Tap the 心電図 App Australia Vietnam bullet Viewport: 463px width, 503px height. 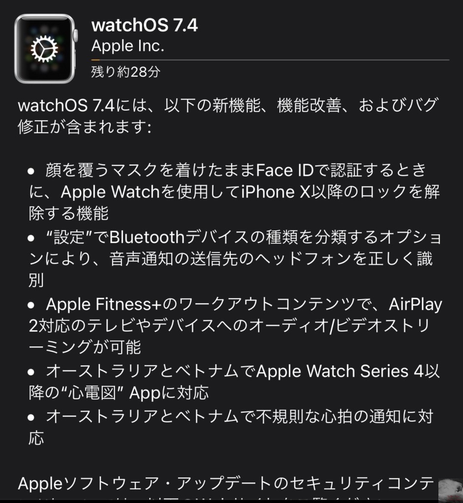tap(235, 382)
